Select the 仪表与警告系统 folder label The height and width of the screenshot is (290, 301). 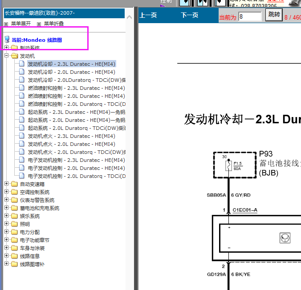click(37, 201)
